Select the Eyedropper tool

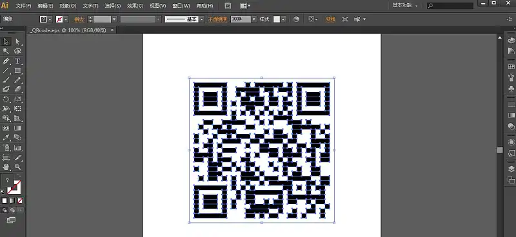(x=6, y=137)
